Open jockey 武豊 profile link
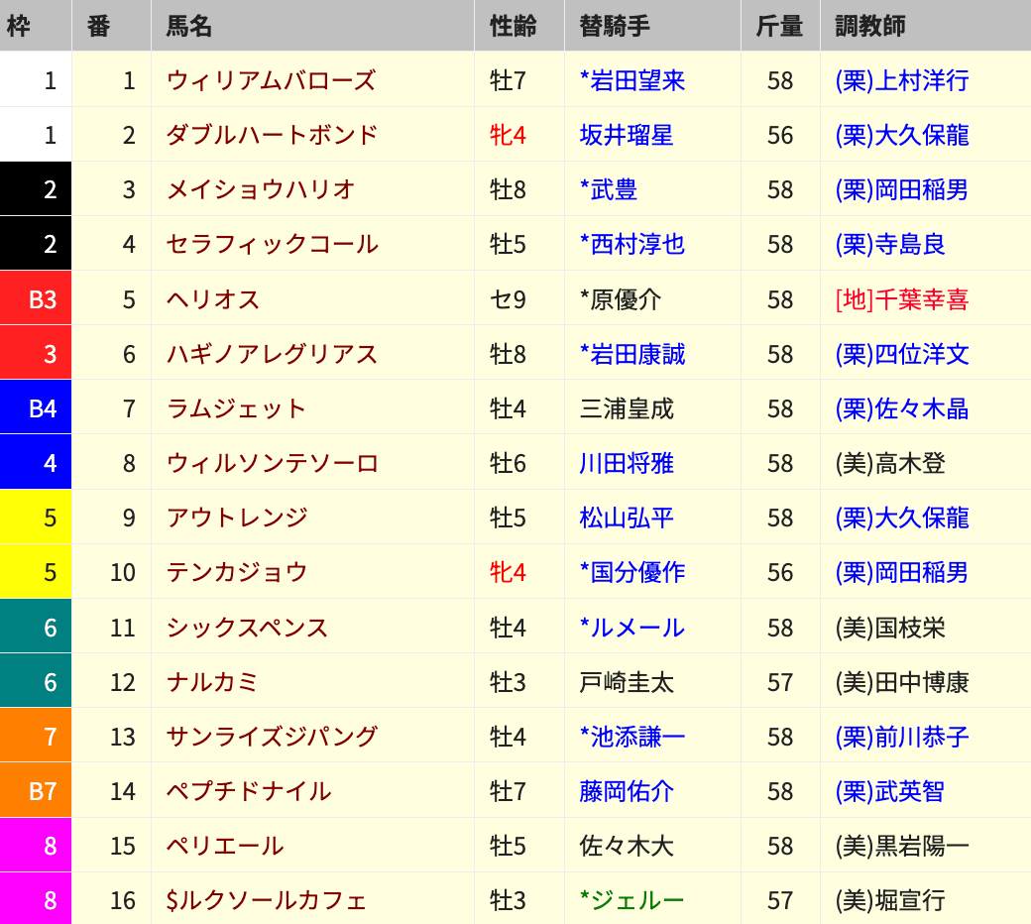 (x=614, y=189)
